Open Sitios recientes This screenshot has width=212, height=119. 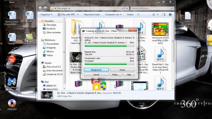[x=54, y=32]
